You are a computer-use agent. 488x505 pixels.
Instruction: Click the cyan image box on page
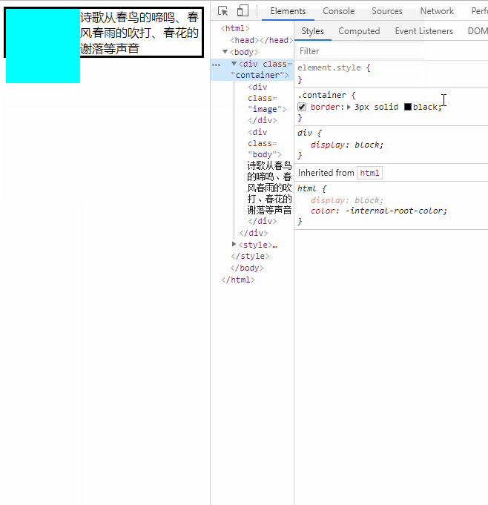[43, 46]
